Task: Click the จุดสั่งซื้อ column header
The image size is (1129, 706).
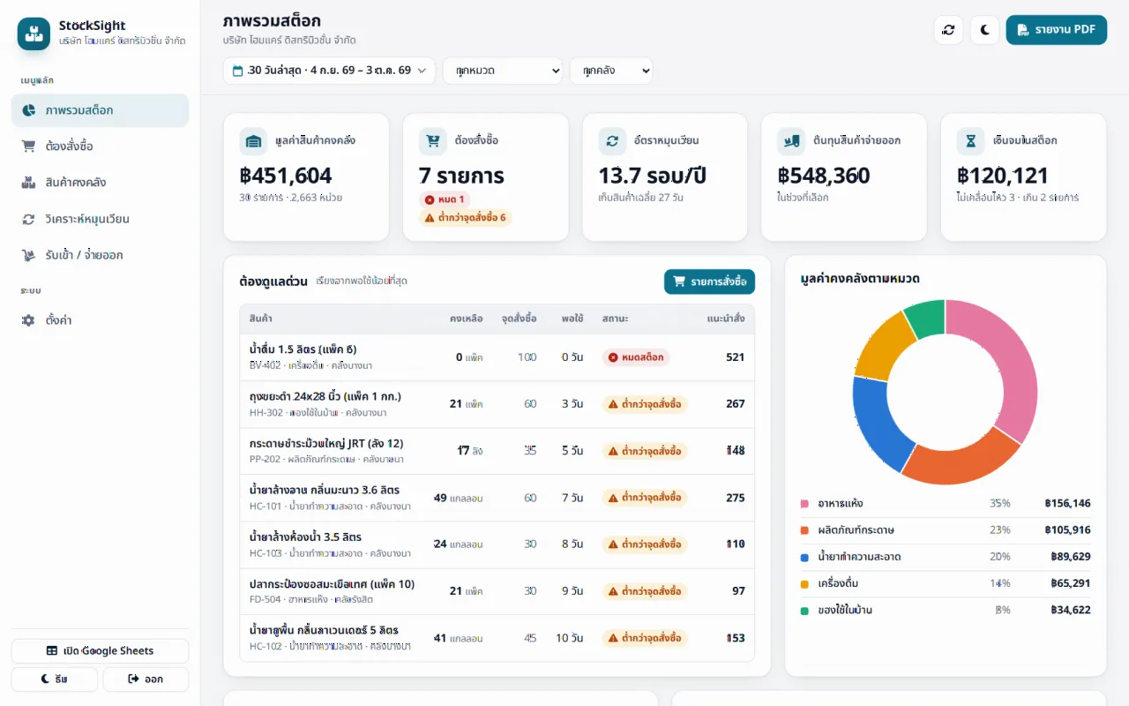Action: tap(519, 319)
